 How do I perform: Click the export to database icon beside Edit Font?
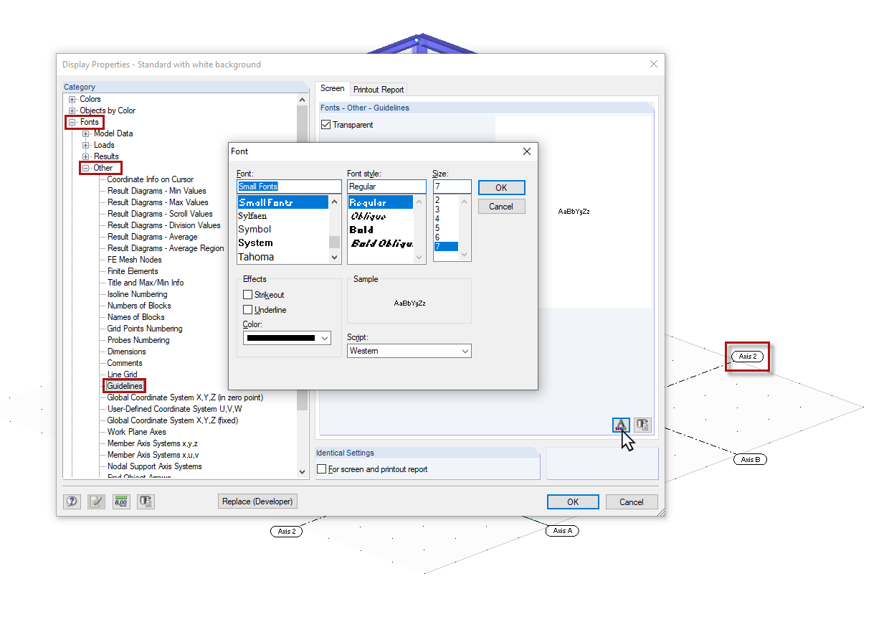pos(642,425)
